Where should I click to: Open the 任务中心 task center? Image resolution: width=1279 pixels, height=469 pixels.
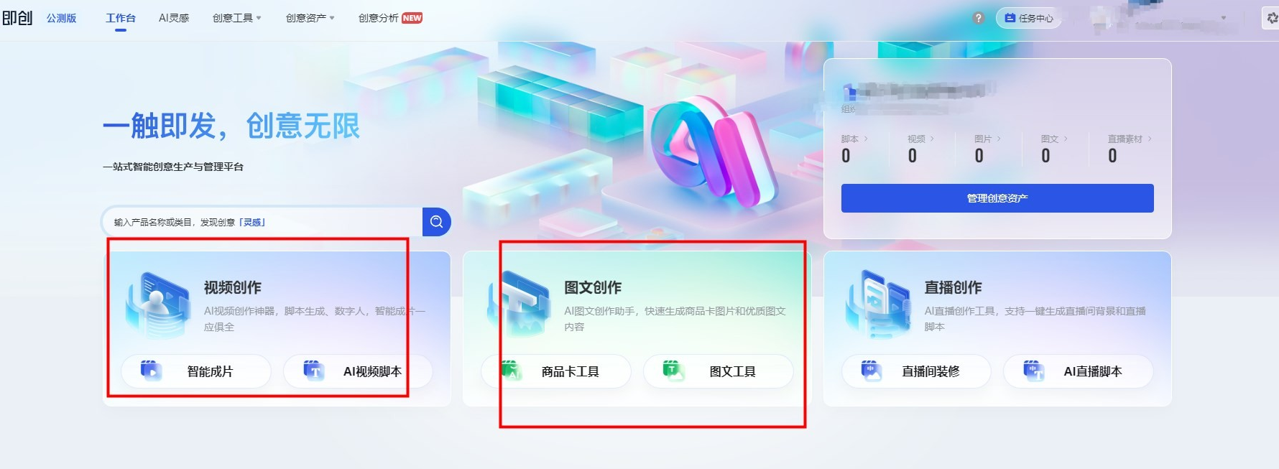1028,18
